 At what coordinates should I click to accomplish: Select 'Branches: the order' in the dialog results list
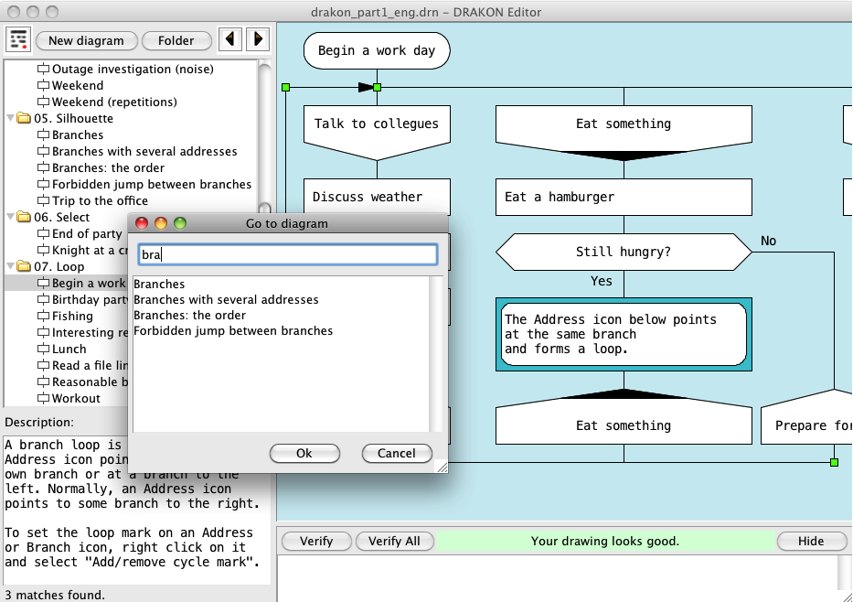(189, 316)
